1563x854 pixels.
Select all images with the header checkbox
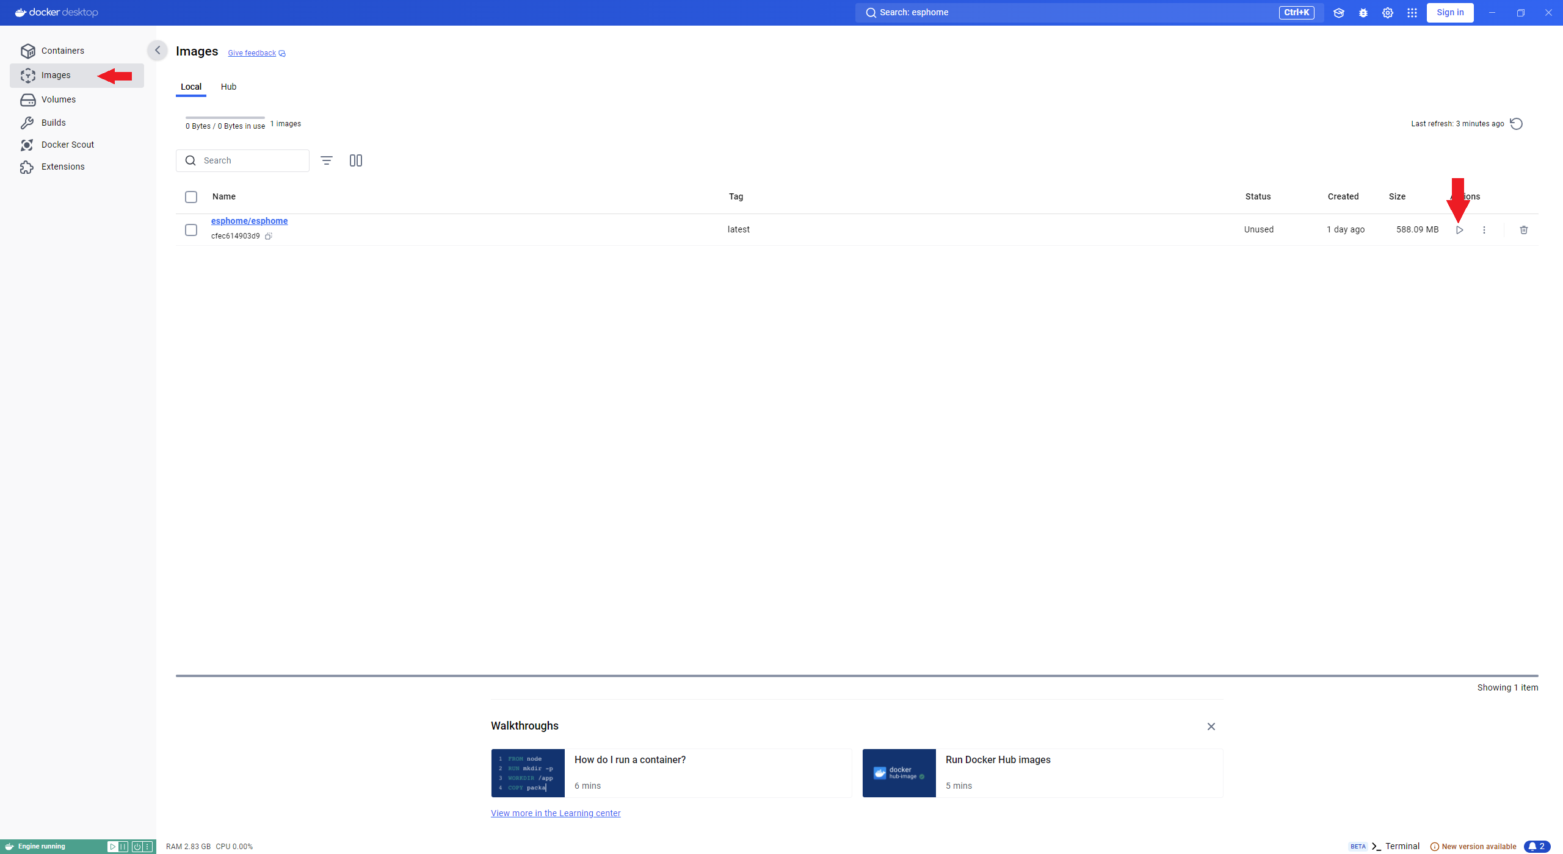(191, 197)
